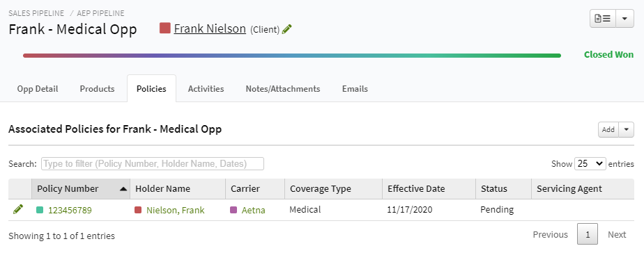Click the Add policy button
This screenshot has width=644, height=262.
pyautogui.click(x=608, y=129)
